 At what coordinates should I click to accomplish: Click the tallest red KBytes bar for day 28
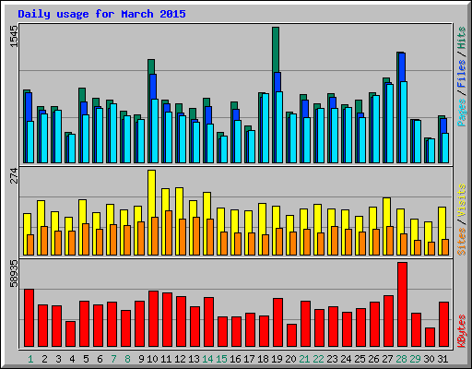click(x=402, y=304)
